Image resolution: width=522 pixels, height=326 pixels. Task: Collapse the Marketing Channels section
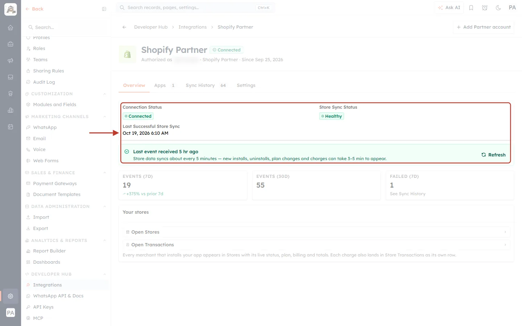click(x=105, y=117)
